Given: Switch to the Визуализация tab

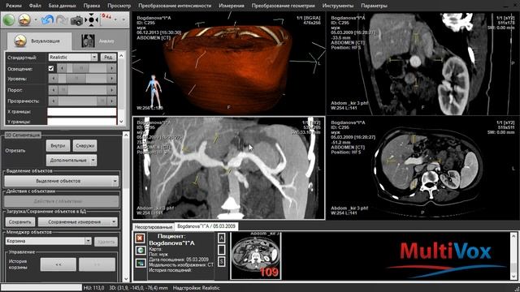Looking at the screenshot, I should pyautogui.click(x=39, y=41).
